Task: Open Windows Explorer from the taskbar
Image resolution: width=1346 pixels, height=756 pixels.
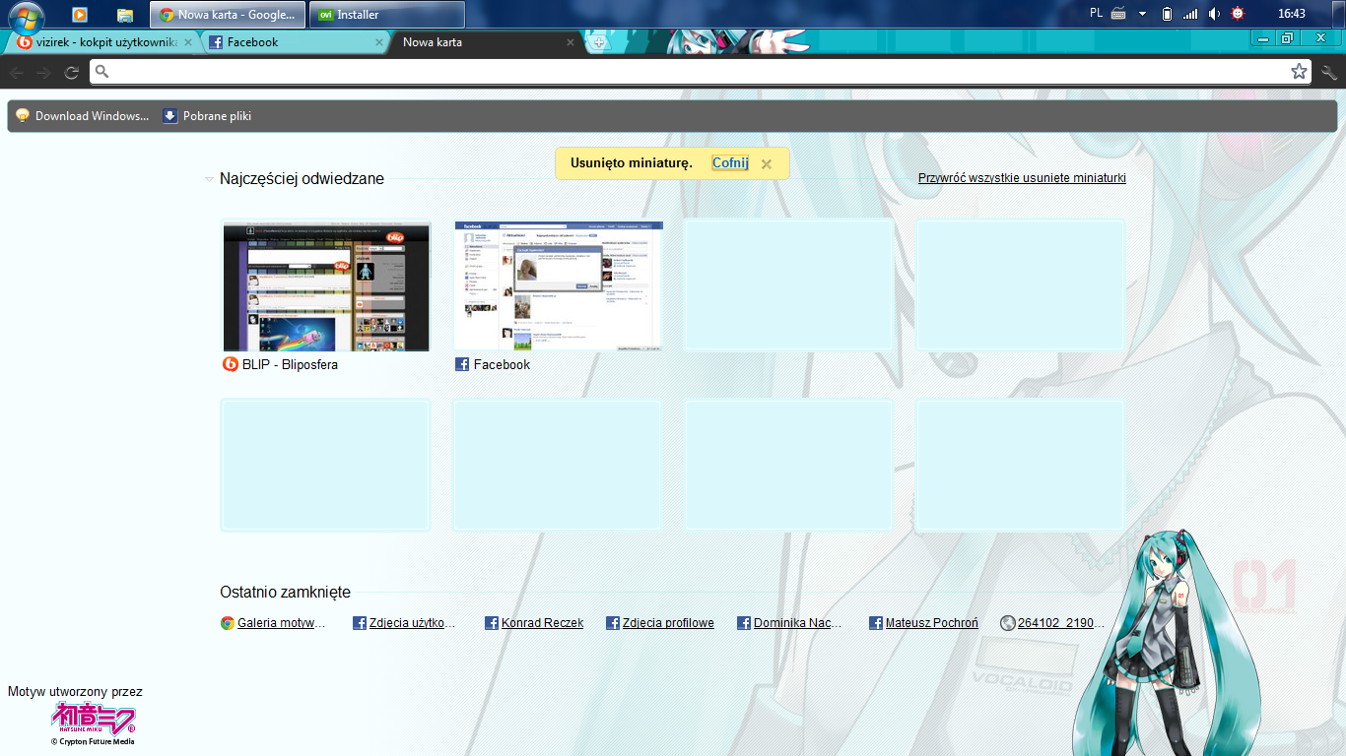Action: pos(125,15)
